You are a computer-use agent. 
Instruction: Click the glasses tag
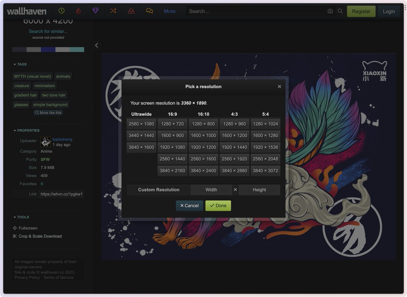pyautogui.click(x=21, y=105)
